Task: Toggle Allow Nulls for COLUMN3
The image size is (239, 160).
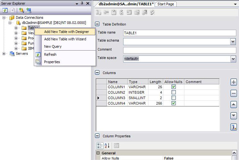Action: (173, 98)
